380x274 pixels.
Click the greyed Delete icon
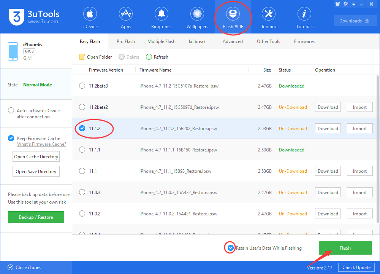coord(122,57)
